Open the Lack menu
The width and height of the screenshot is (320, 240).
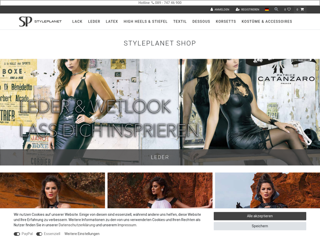(77, 21)
